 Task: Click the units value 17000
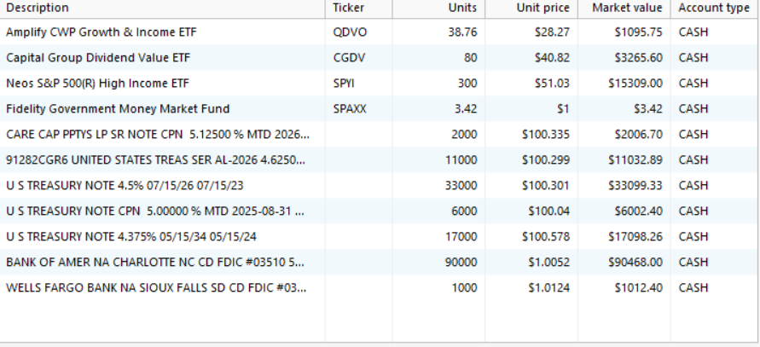click(461, 236)
